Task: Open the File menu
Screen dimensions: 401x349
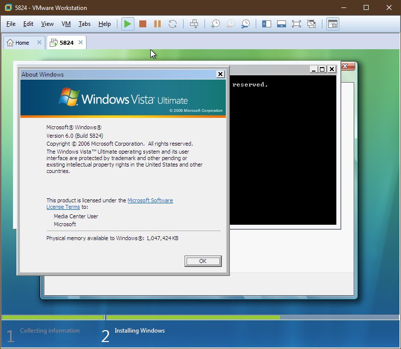Action: (11, 24)
